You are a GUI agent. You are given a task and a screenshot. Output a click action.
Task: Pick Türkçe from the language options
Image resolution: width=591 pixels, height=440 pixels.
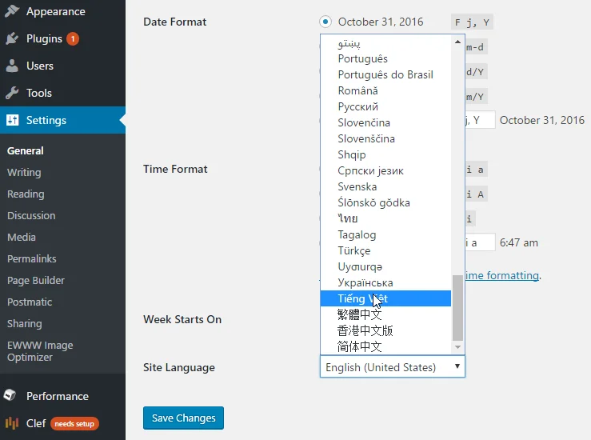(x=353, y=250)
